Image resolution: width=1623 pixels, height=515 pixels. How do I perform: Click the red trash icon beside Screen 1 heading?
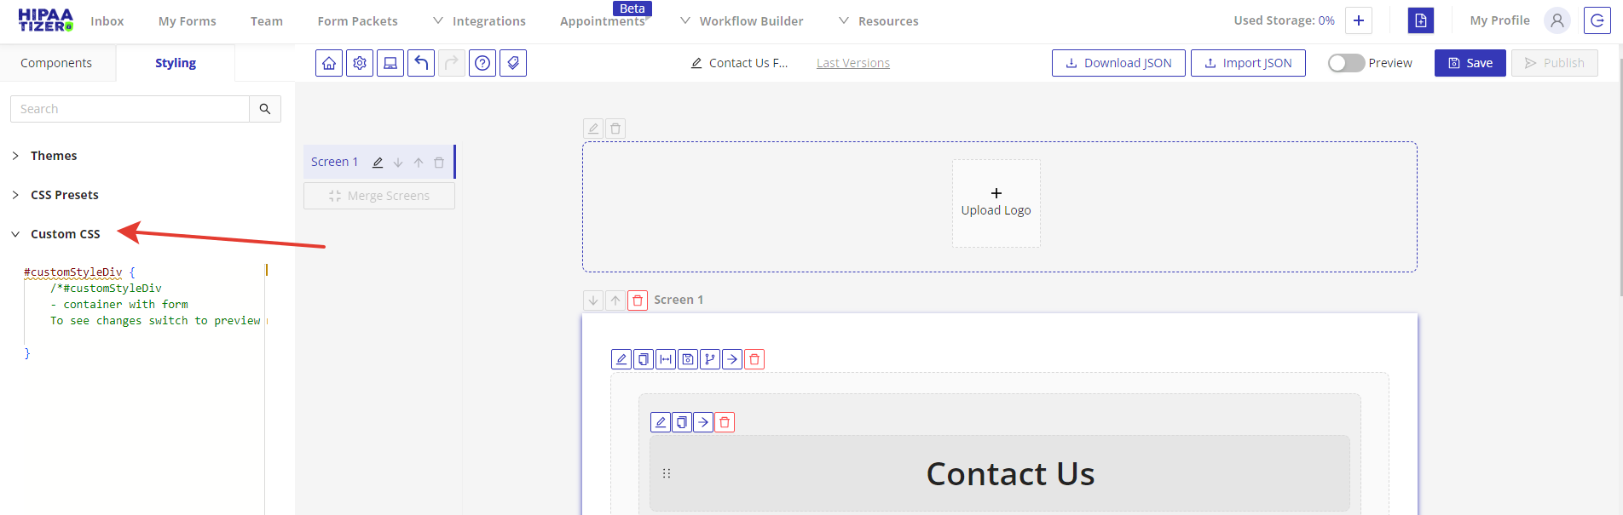(x=638, y=300)
